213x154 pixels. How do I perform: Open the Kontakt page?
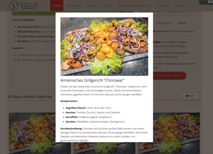[x=179, y=6]
